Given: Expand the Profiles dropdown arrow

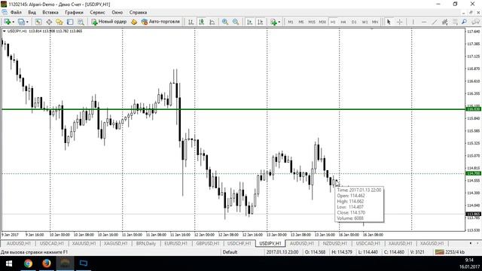Looking at the screenshot, I should point(27,22).
